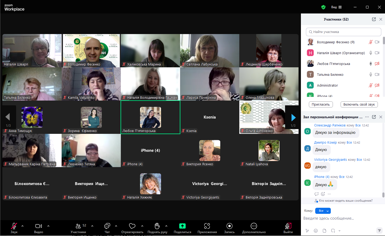
Task: Open the Приложения apps icon
Action: pos(207,226)
